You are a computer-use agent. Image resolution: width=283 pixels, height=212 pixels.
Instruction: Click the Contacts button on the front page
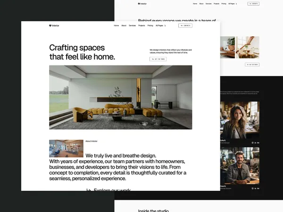pyautogui.click(x=185, y=25)
